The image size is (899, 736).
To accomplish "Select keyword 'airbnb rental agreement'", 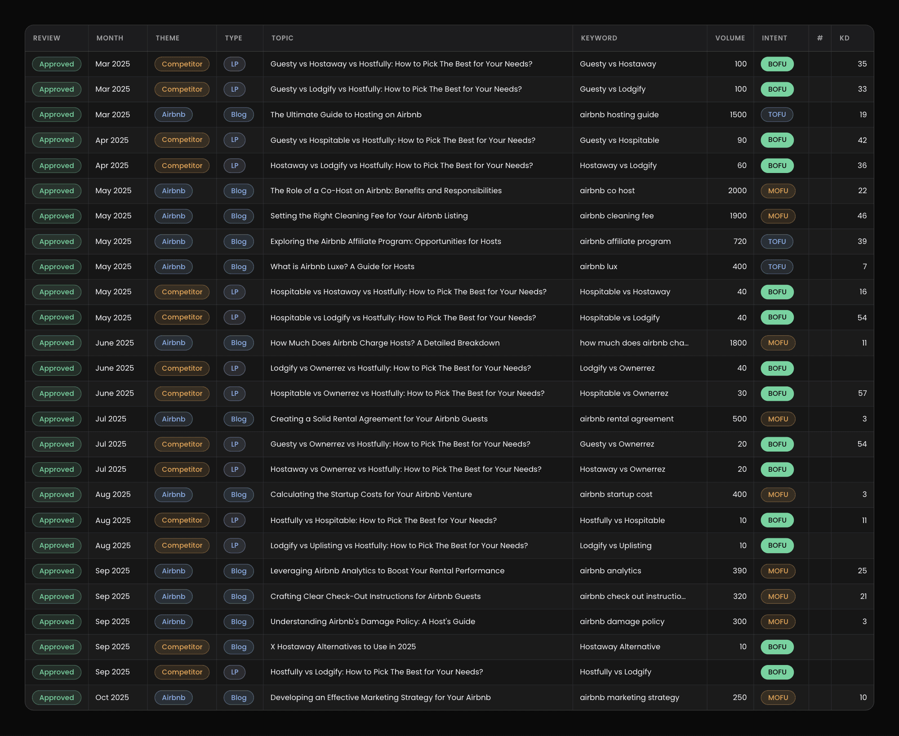I will pos(627,419).
